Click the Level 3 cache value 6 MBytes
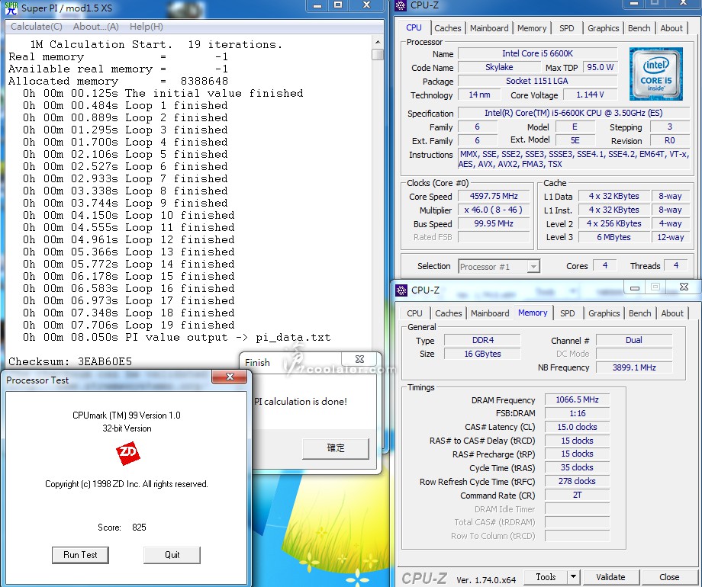The image size is (702, 587). [x=613, y=237]
